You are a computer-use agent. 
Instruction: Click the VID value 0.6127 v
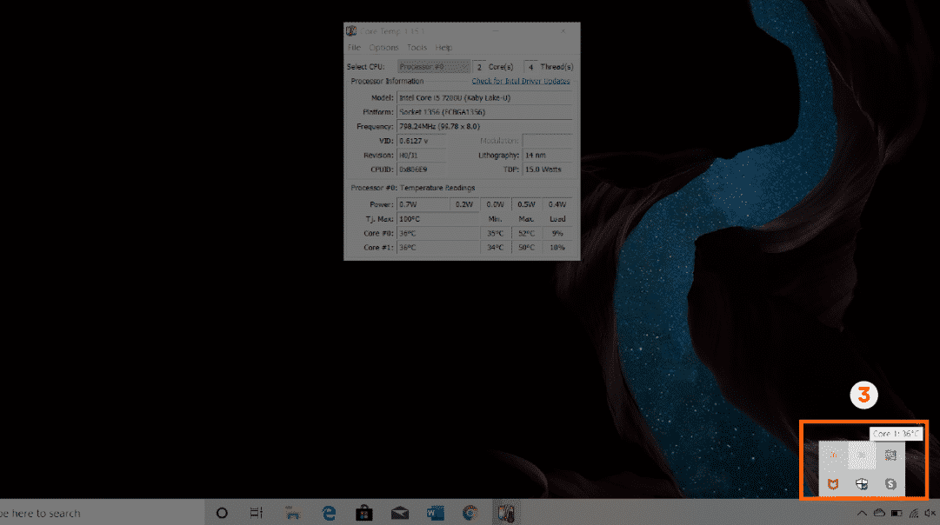[422, 141]
